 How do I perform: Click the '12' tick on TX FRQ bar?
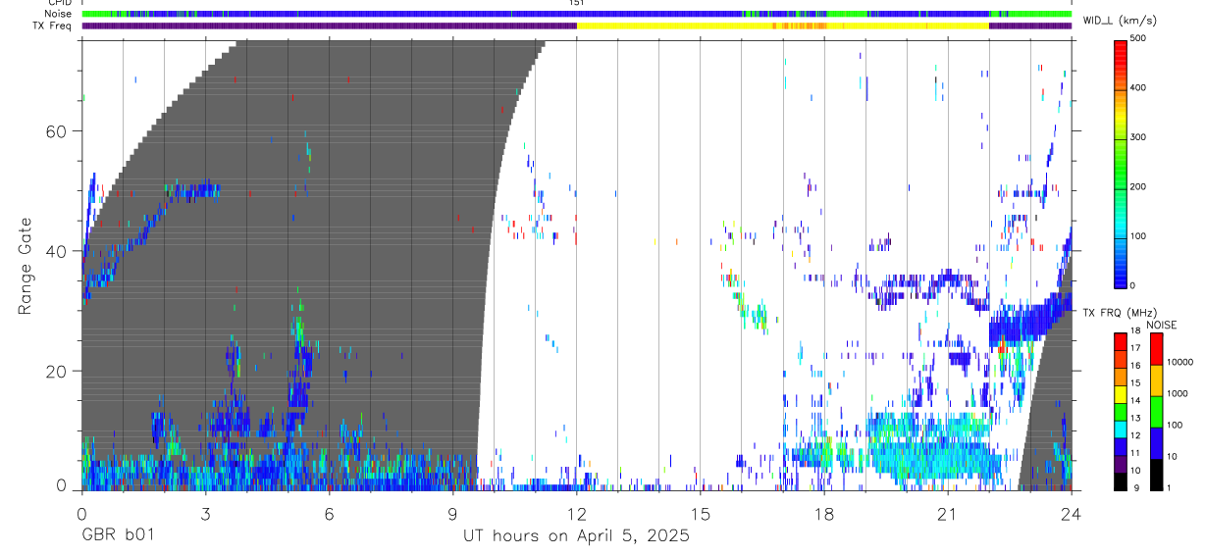(x=1135, y=435)
